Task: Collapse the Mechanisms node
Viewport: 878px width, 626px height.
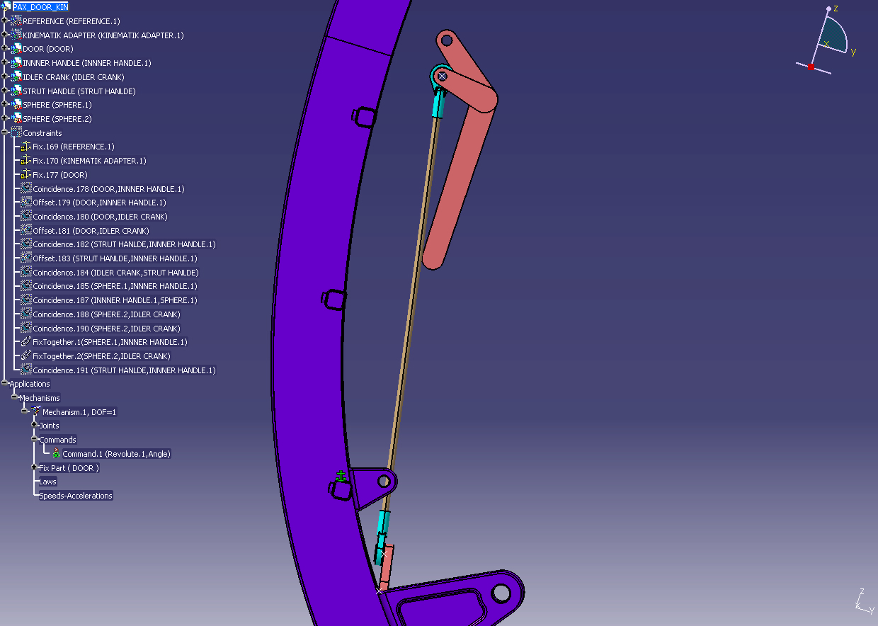Action: coord(15,397)
